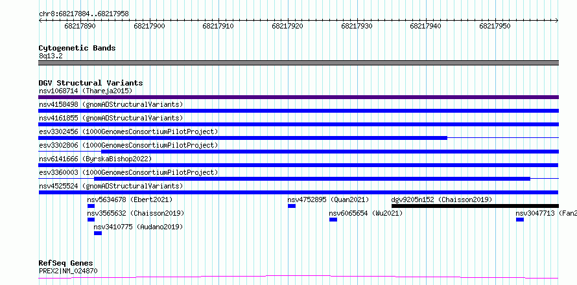This screenshot has height=285, width=577.
Task: Open nsv5634678 (Ebert2021) variant label
Action: click(130, 199)
